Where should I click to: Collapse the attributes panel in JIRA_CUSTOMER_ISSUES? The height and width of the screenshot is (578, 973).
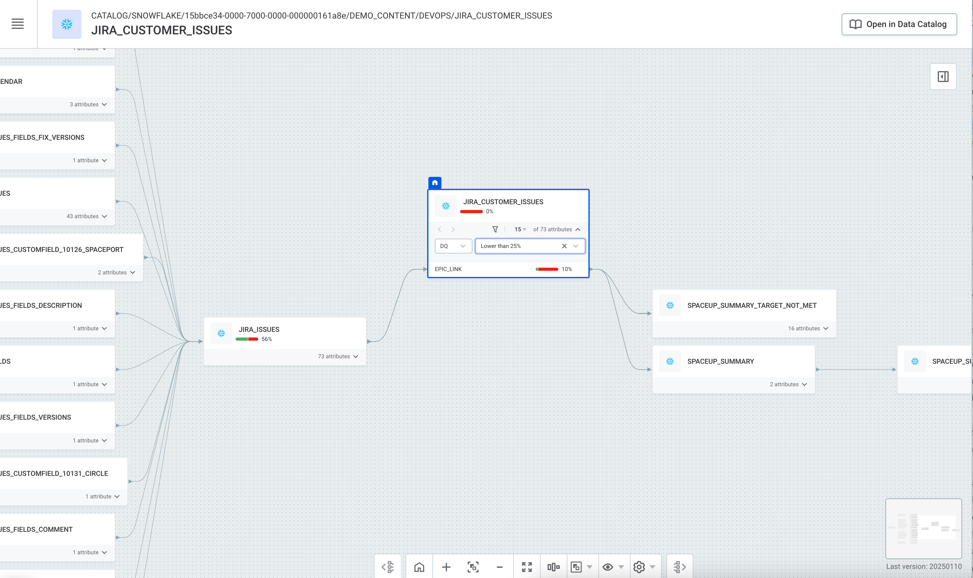[578, 229]
